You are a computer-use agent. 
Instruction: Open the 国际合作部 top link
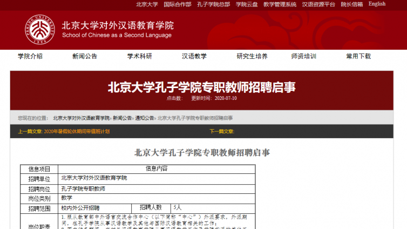pos(177,4)
